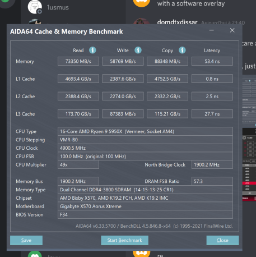256x257 pixels.
Task: Select L3 Cache Write 87383 MB/s
Action: [x=123, y=114]
